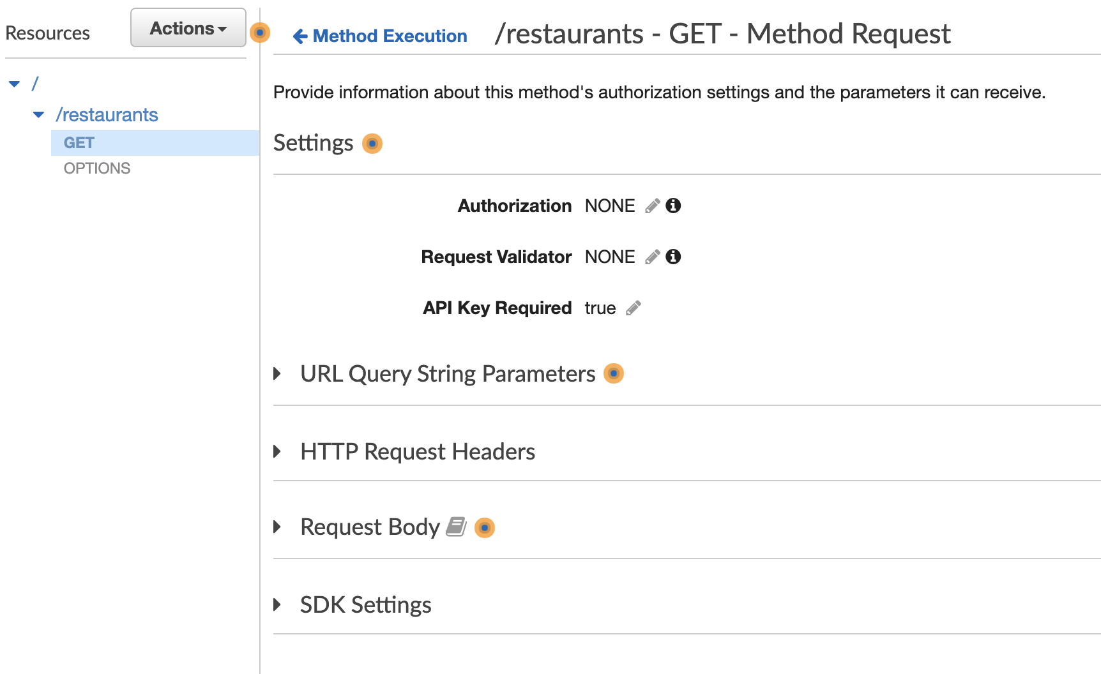Collapse the root / resource node
1101x674 pixels.
14,83
